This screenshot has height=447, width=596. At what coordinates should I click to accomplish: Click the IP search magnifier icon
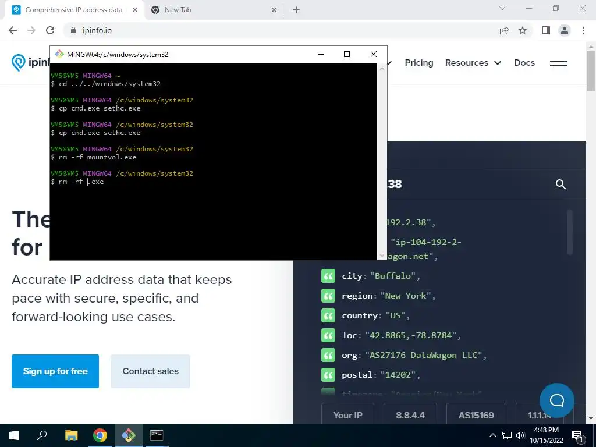click(x=560, y=185)
